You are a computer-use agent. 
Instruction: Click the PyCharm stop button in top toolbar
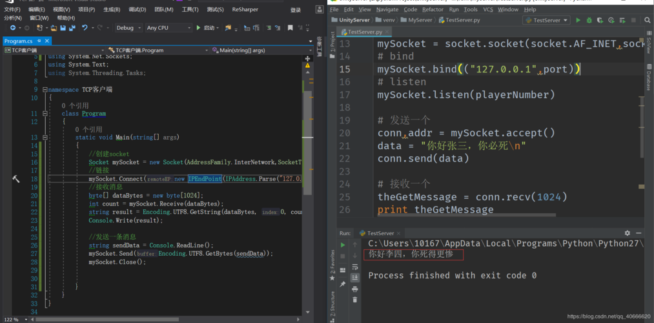pyautogui.click(x=633, y=20)
